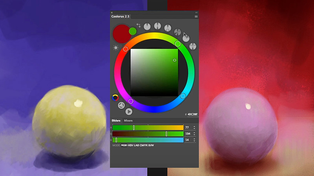Select the last color harmony icon
The image size is (314, 176).
click(193, 46)
